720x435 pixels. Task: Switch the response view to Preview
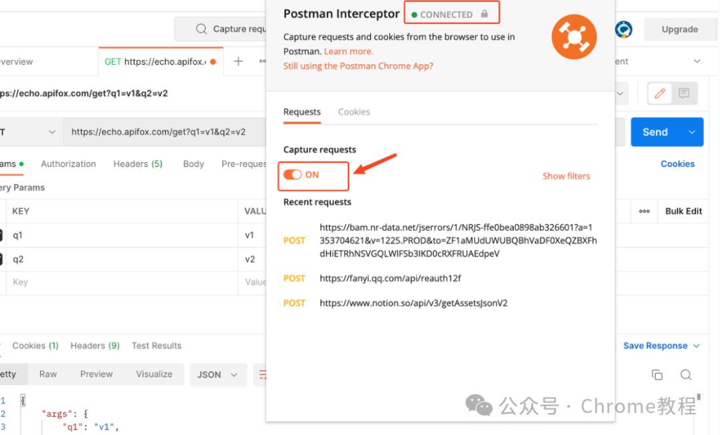(x=97, y=374)
